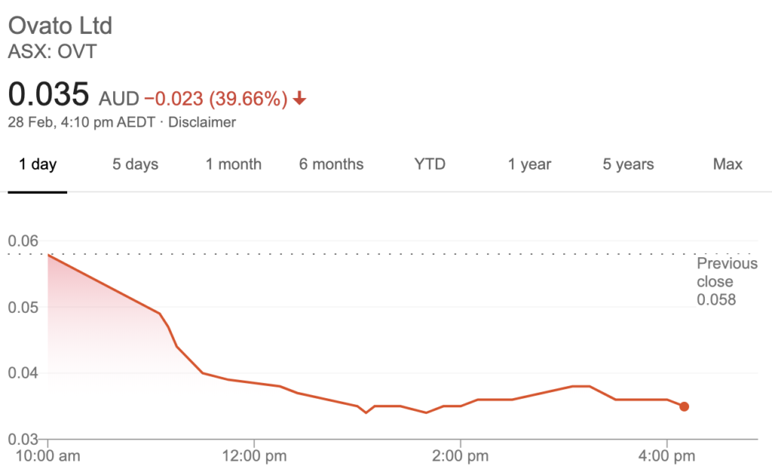Show the Max range chart
772x475 pixels.
(728, 164)
